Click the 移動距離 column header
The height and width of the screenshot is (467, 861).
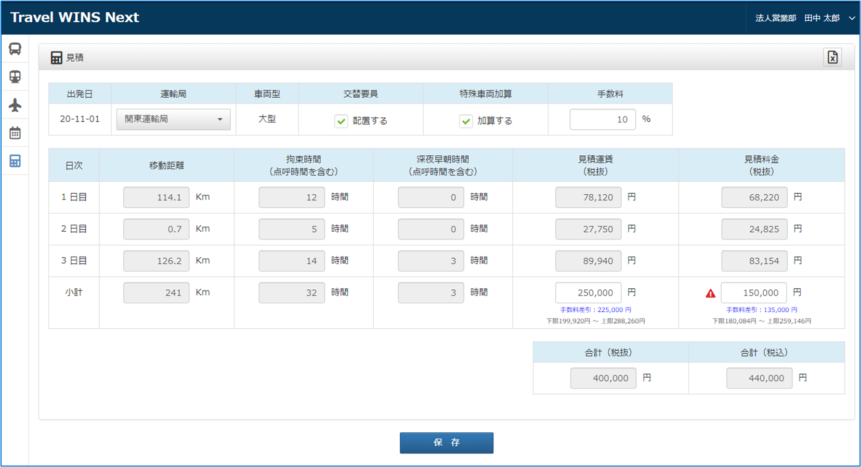coord(166,166)
